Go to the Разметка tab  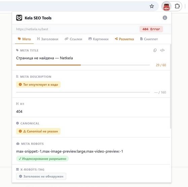click(124, 39)
